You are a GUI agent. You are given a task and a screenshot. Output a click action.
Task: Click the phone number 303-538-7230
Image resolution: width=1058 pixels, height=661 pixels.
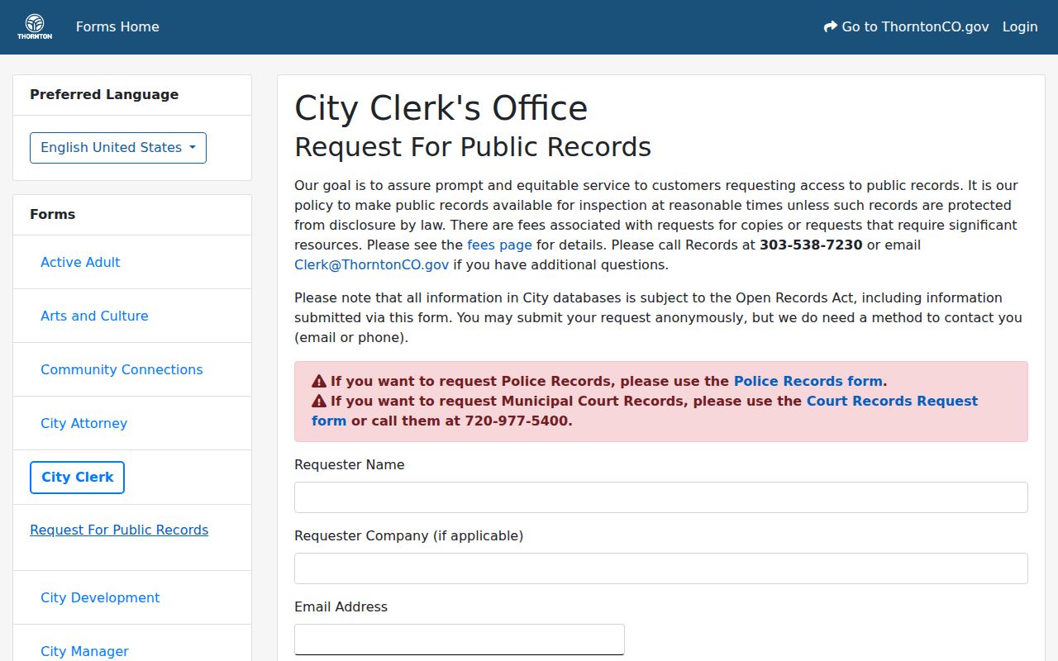coord(811,245)
